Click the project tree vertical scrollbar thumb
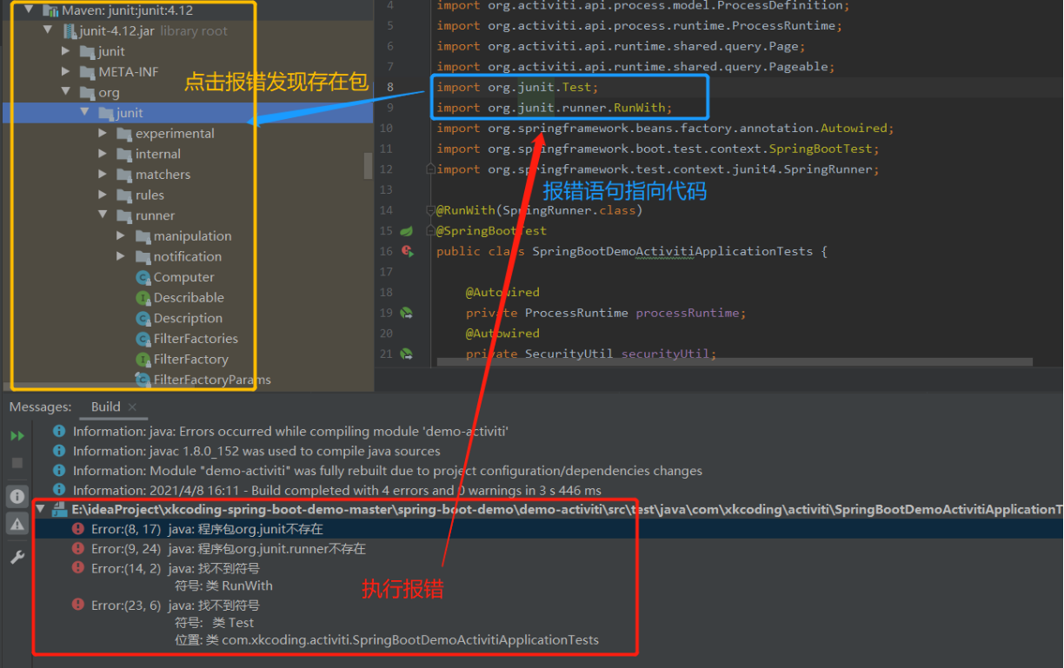The image size is (1064, 668). point(369,165)
